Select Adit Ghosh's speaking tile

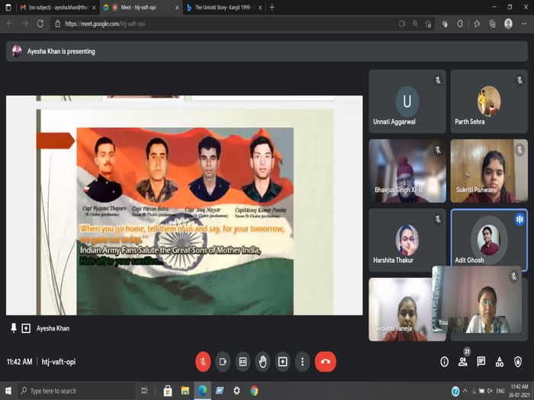coord(489,238)
